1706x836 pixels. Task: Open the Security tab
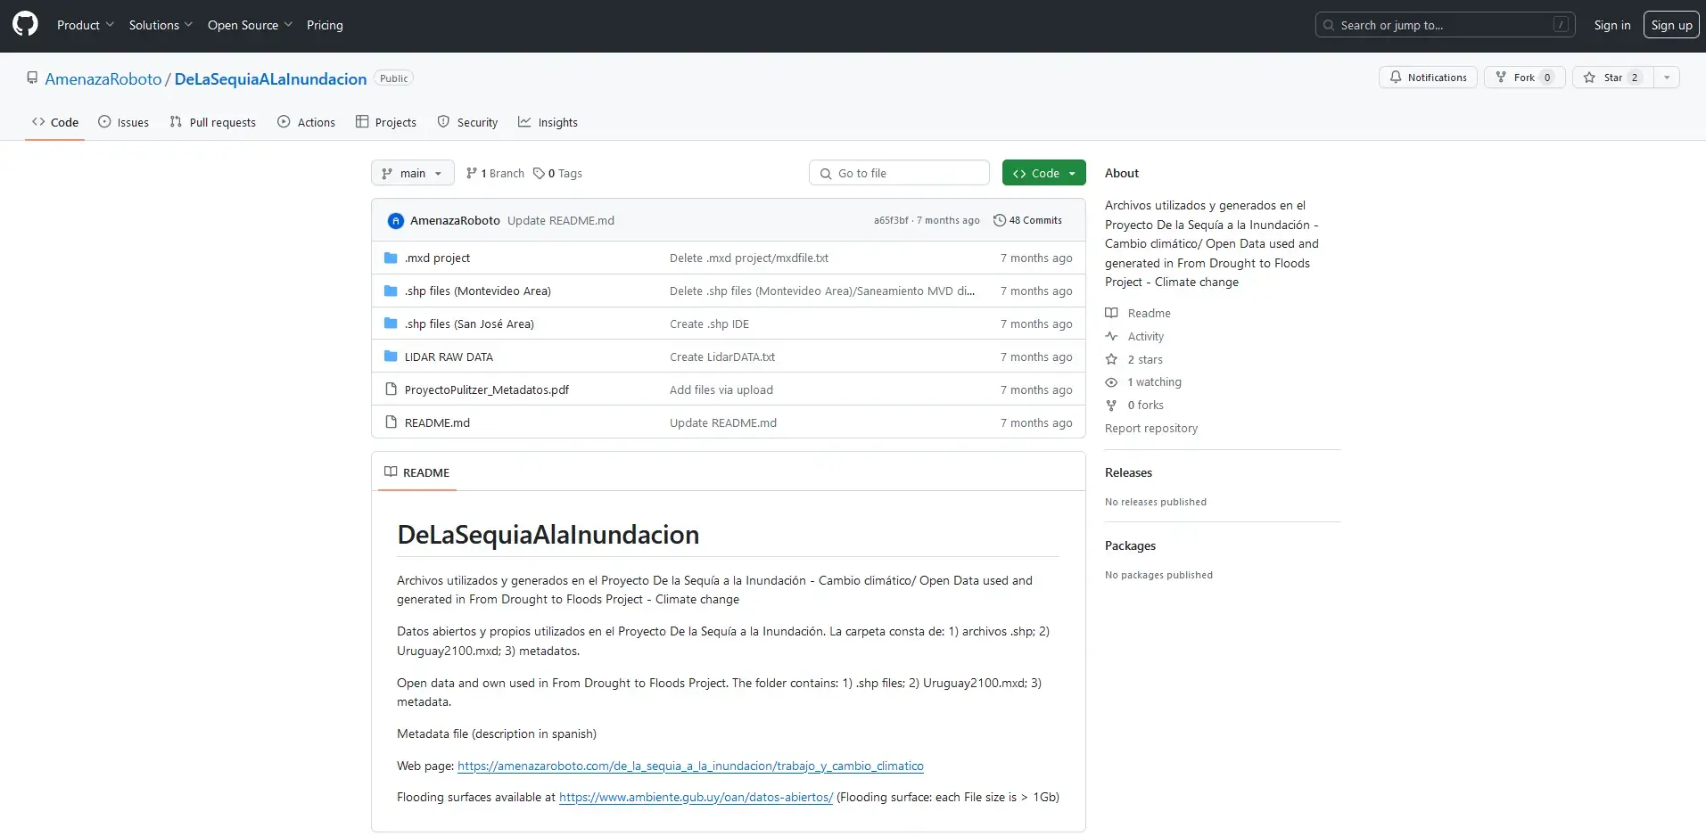click(467, 122)
